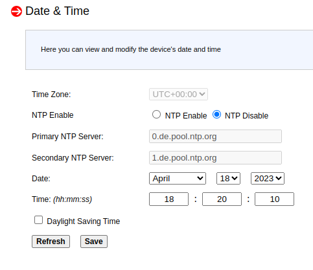Focus the Primary NTP Server field
This screenshot has width=313, height=270.
(215, 136)
